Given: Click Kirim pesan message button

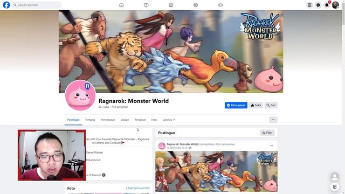Looking at the screenshot, I should tap(236, 105).
